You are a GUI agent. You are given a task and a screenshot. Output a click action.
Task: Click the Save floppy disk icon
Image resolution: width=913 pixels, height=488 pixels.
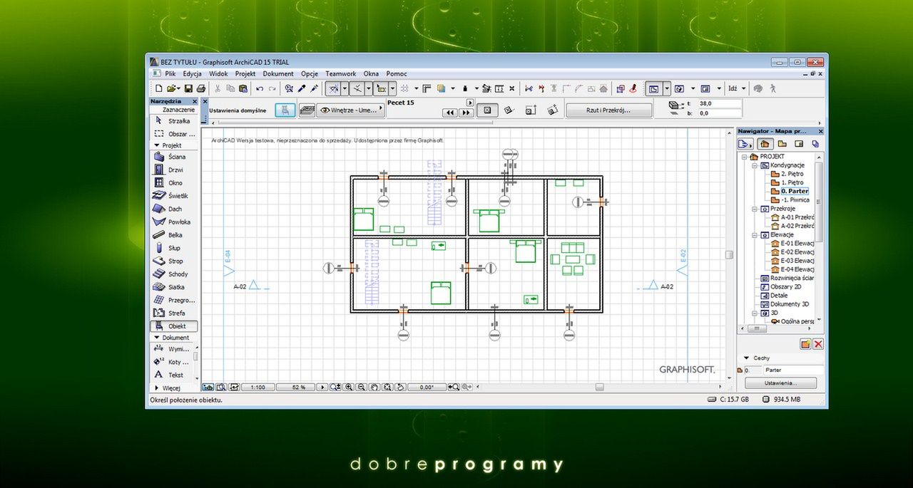pyautogui.click(x=188, y=88)
